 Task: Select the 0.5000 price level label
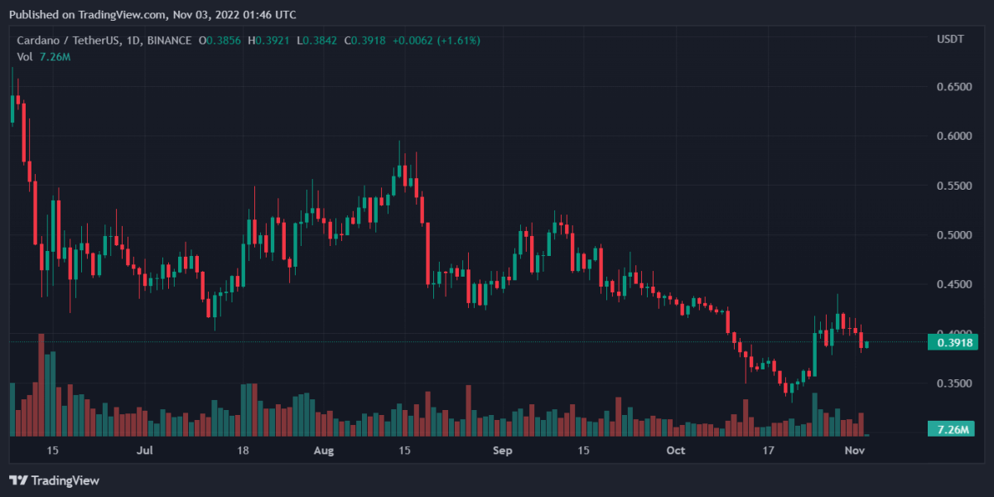[x=953, y=235]
